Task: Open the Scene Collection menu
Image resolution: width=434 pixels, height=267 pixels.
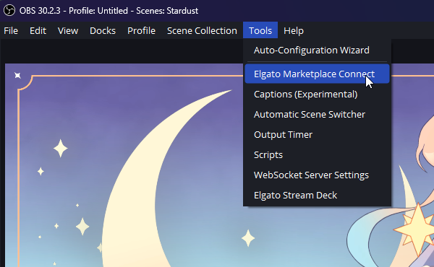Action: point(202,30)
